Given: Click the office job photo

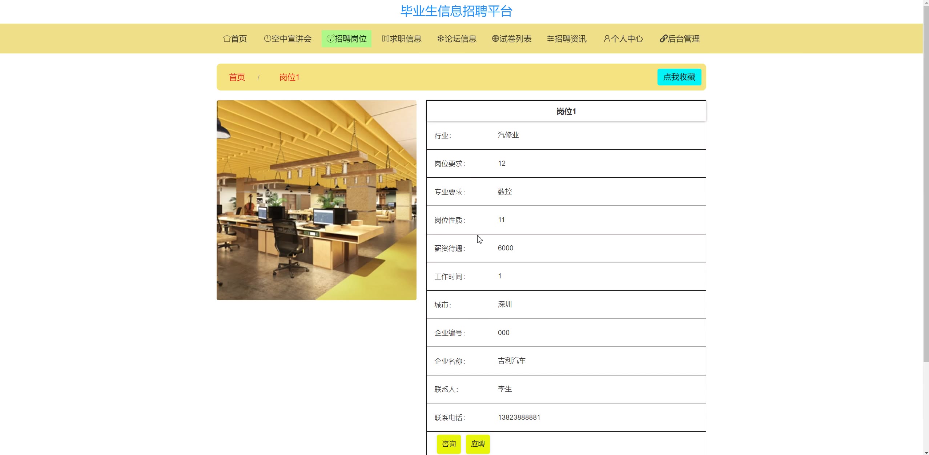Looking at the screenshot, I should tap(316, 200).
